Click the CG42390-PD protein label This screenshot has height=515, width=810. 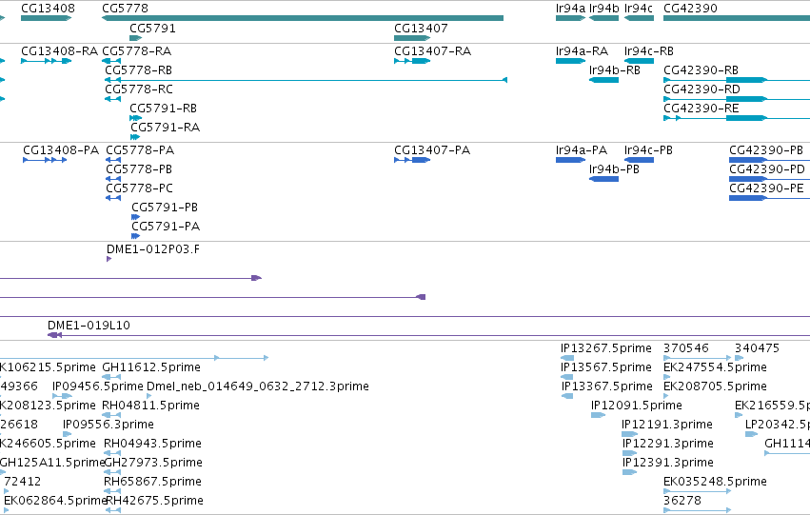click(x=767, y=169)
